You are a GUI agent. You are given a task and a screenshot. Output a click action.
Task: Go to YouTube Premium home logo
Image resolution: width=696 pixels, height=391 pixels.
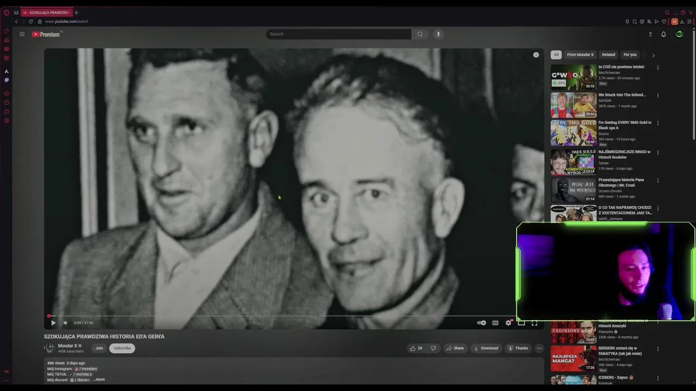coord(47,34)
